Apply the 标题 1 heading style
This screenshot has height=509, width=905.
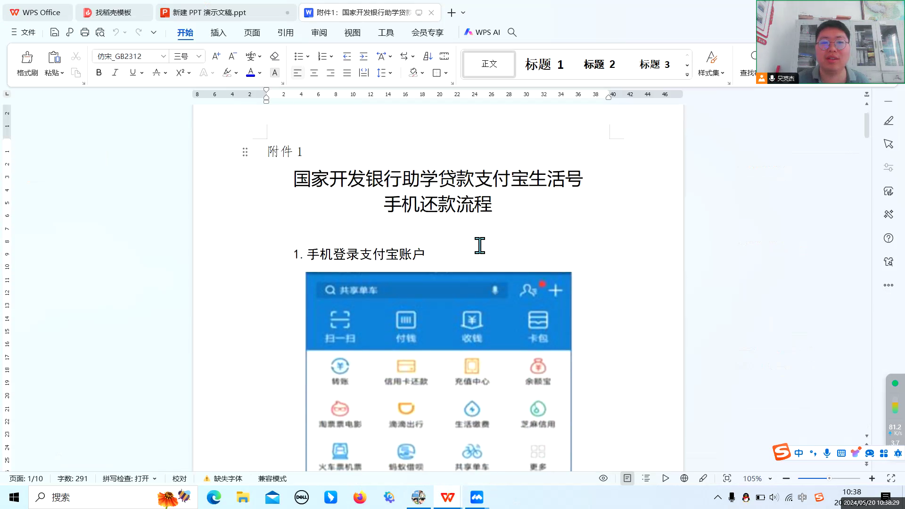(544, 64)
